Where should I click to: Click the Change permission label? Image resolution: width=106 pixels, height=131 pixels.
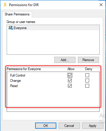15,81
